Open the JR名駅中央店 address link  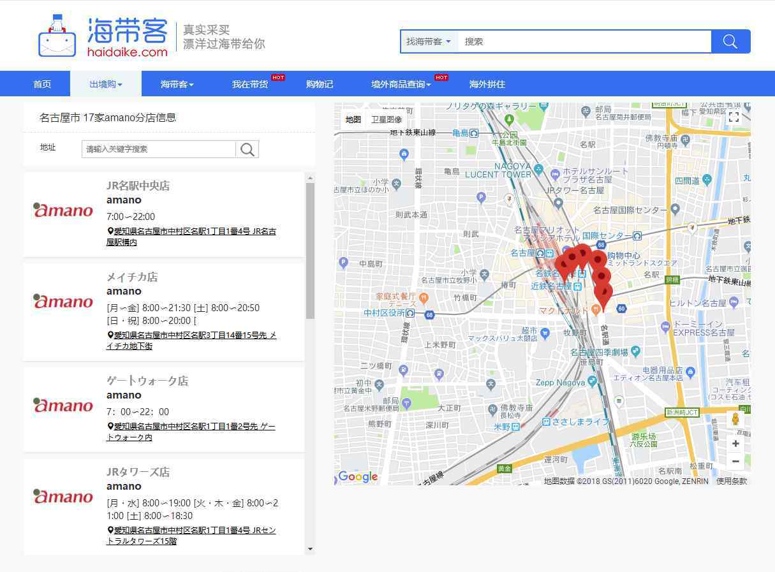tap(191, 237)
